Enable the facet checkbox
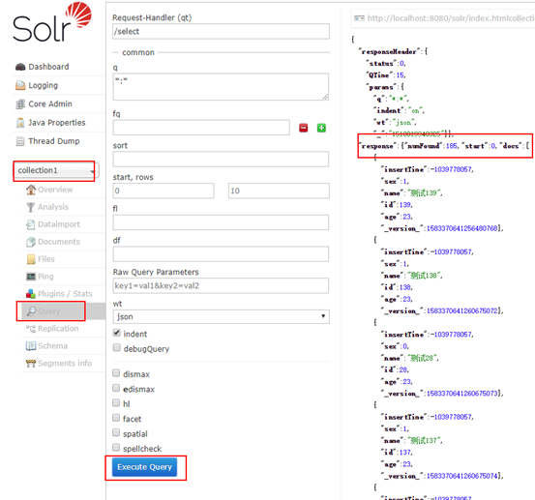 pyautogui.click(x=116, y=418)
